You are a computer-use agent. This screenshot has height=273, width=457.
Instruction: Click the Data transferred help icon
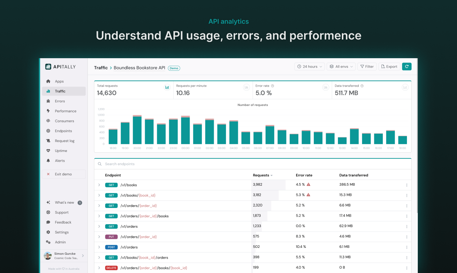point(362,86)
